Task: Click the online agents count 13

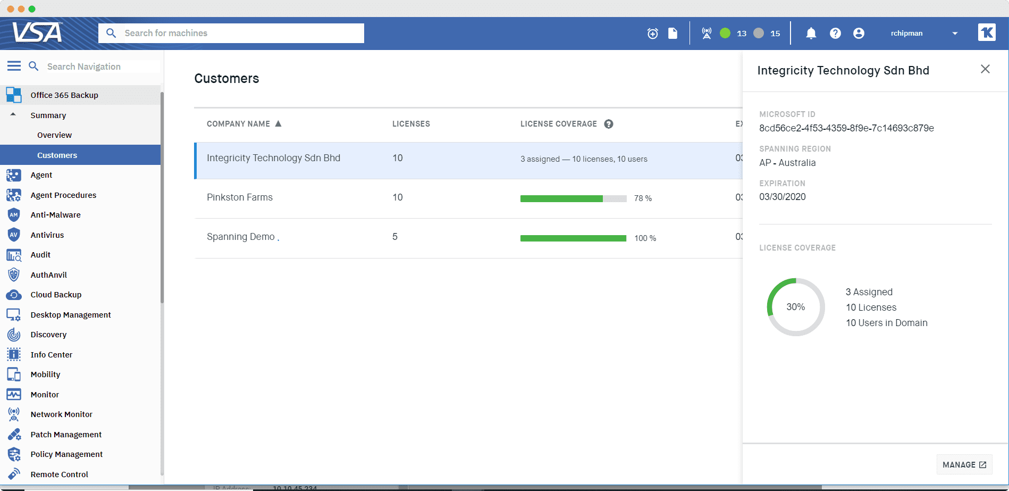Action: (742, 34)
